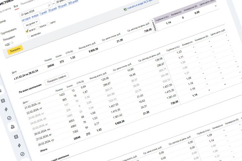242x161 pixels.
Task: Click the XLS file icon
Action: click(125, 9)
